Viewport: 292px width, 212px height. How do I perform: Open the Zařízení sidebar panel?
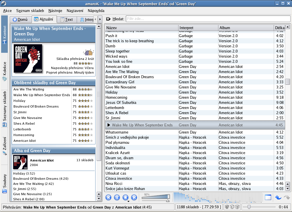[5, 146]
